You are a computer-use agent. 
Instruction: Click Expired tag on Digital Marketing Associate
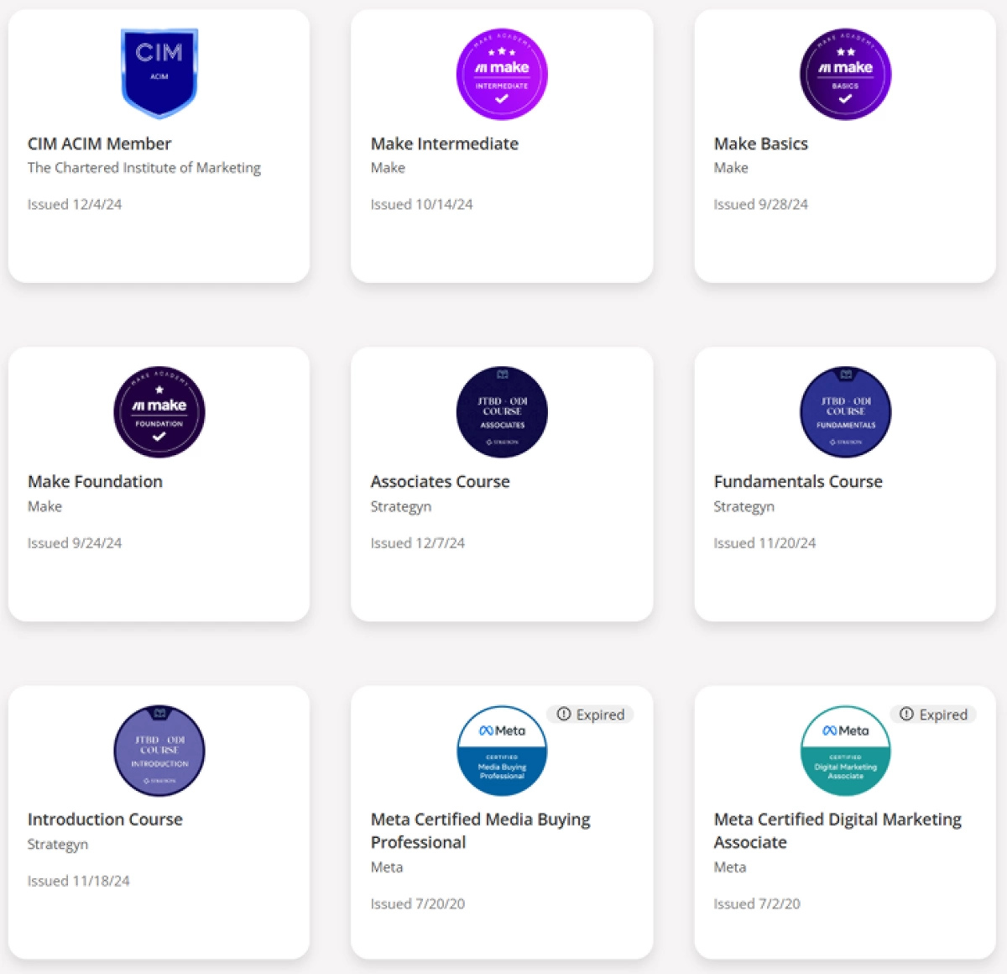[934, 715]
